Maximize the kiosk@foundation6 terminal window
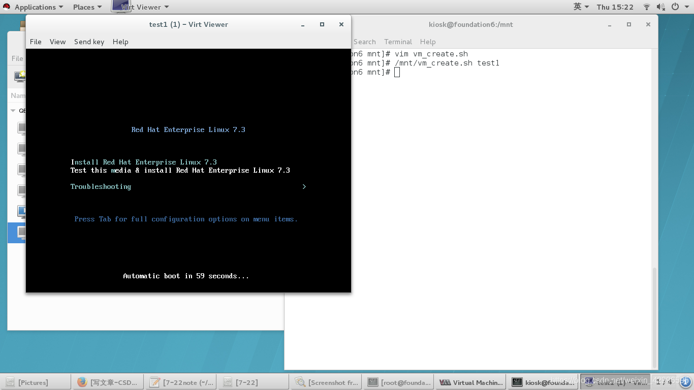694x390 pixels. tap(629, 24)
